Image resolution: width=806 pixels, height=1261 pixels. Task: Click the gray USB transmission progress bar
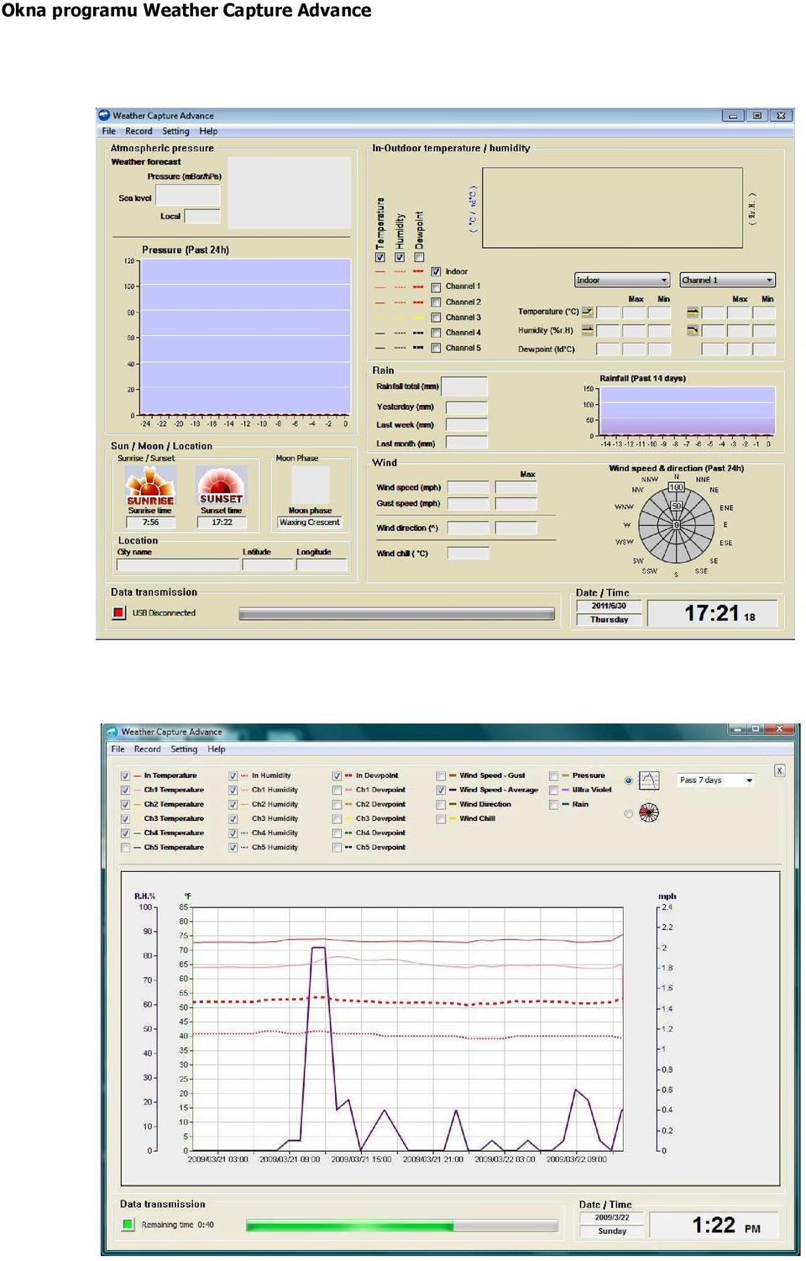point(396,614)
